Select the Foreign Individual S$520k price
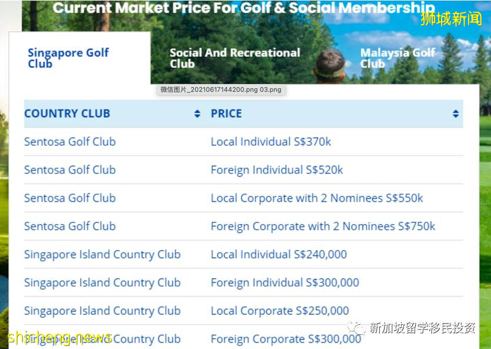The width and height of the screenshot is (491, 349). tap(277, 170)
